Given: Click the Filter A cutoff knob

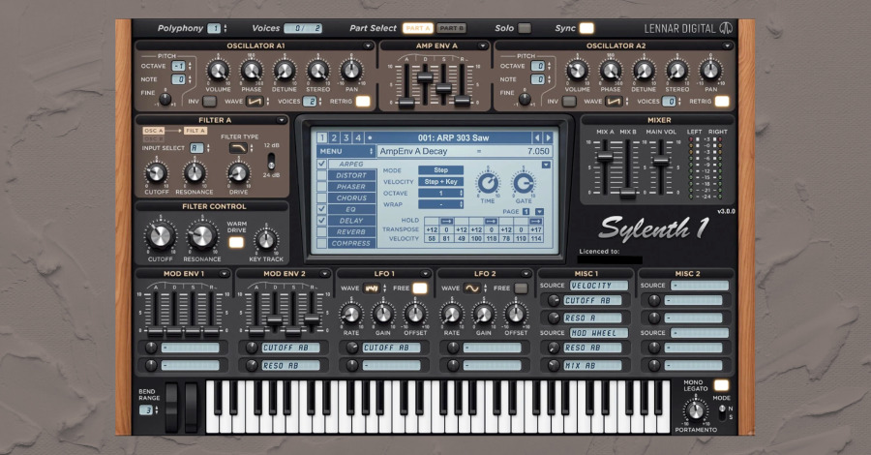Looking at the screenshot, I should (155, 173).
